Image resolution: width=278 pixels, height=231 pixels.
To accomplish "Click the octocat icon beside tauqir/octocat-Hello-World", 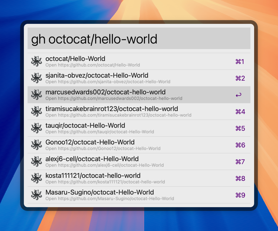I will click(36, 128).
